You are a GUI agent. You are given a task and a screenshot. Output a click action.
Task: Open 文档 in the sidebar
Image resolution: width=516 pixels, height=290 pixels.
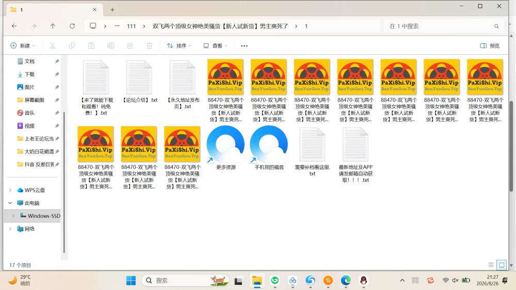click(x=29, y=61)
